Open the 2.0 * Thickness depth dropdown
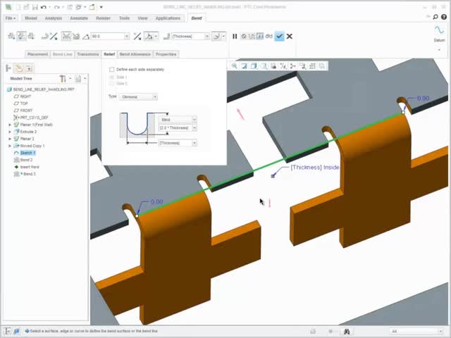This screenshot has width=451, height=338. tap(194, 127)
